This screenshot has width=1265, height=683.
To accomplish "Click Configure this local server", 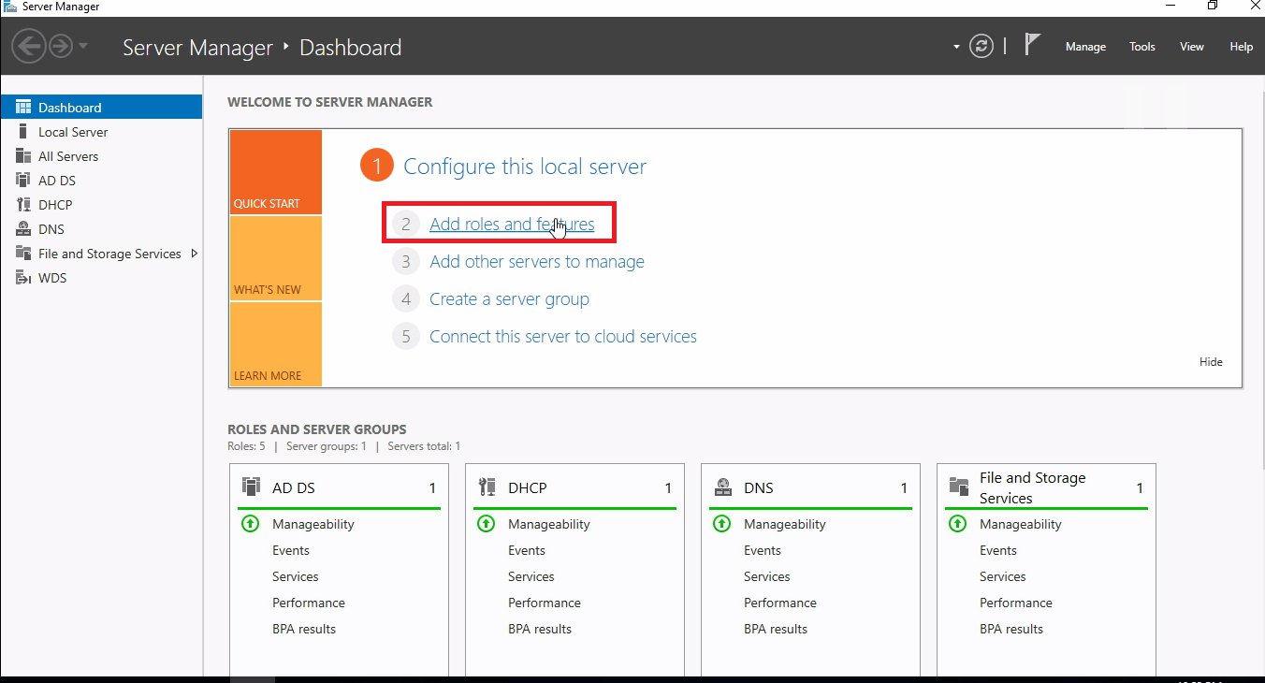I will coord(525,167).
